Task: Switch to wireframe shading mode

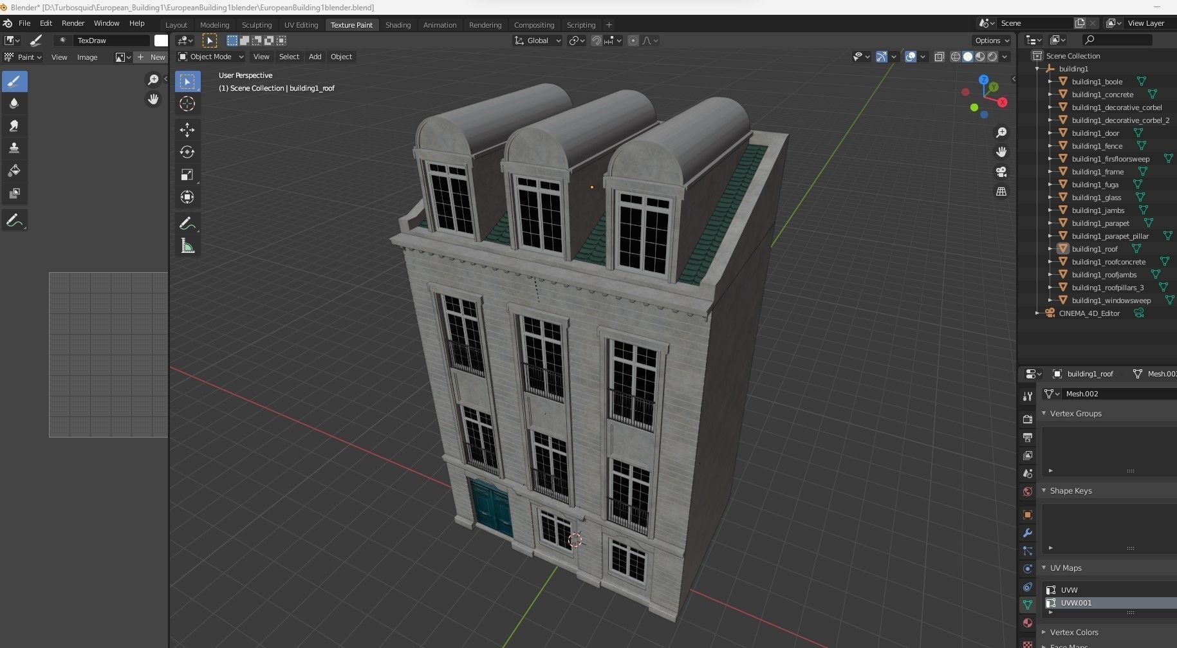Action: point(956,57)
